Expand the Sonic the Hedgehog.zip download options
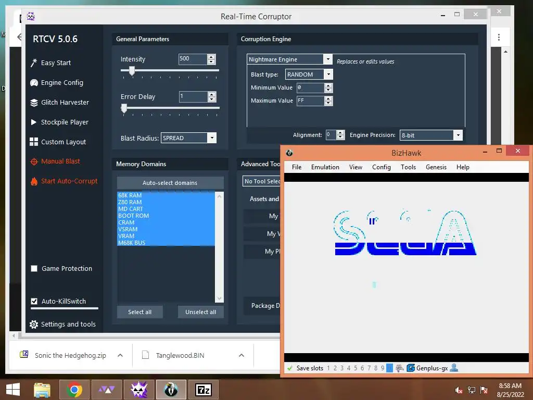 pyautogui.click(x=120, y=355)
